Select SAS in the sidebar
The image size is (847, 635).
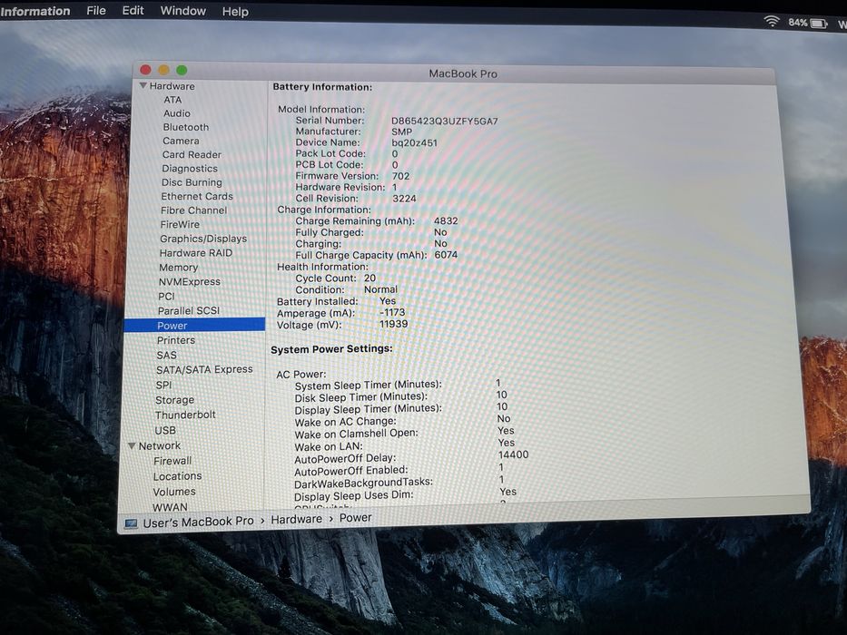[166, 356]
